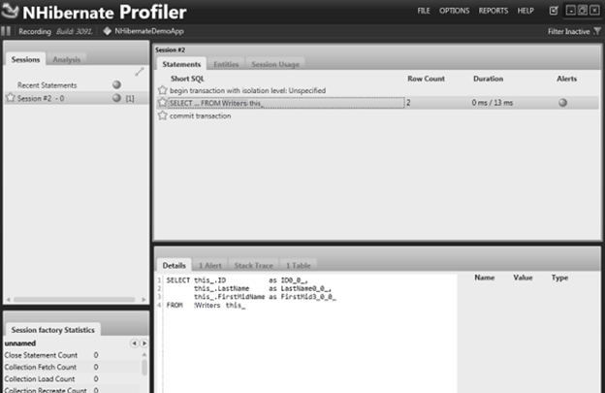The height and width of the screenshot is (393, 605).
Task: Select Recent Statements in the sessions list
Action: click(x=47, y=85)
